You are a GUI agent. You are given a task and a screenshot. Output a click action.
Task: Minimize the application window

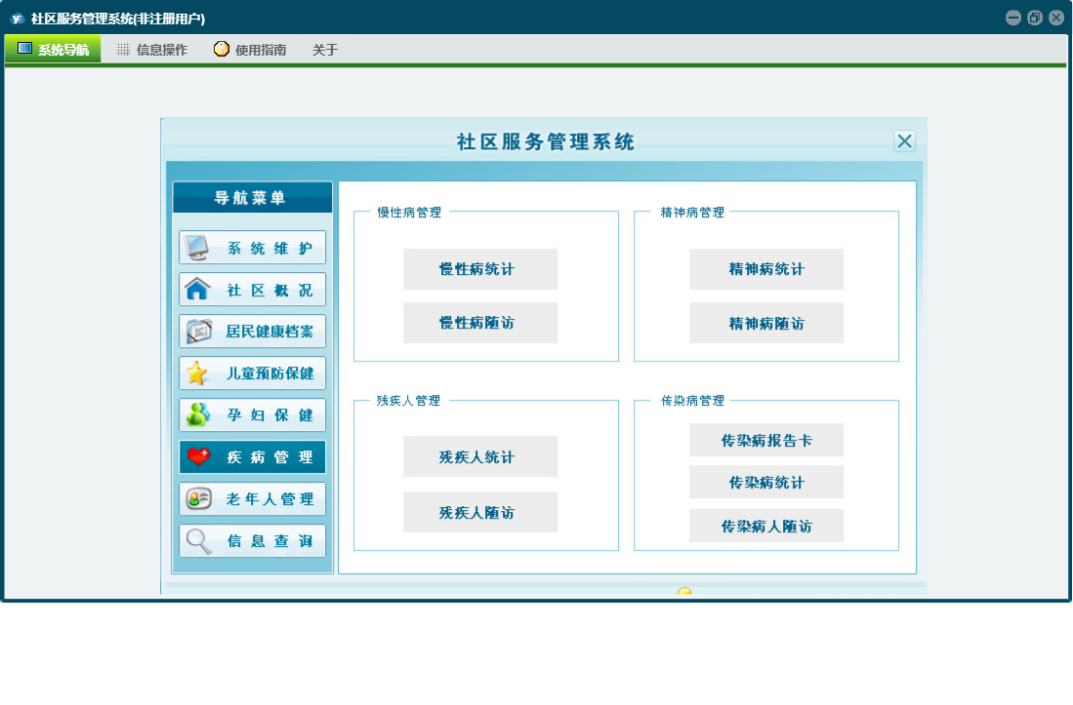coord(1013,18)
